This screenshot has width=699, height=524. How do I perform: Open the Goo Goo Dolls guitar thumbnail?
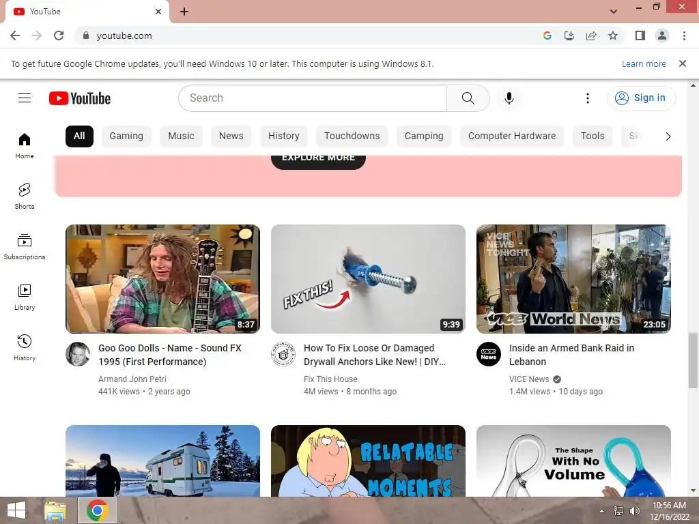tap(162, 279)
